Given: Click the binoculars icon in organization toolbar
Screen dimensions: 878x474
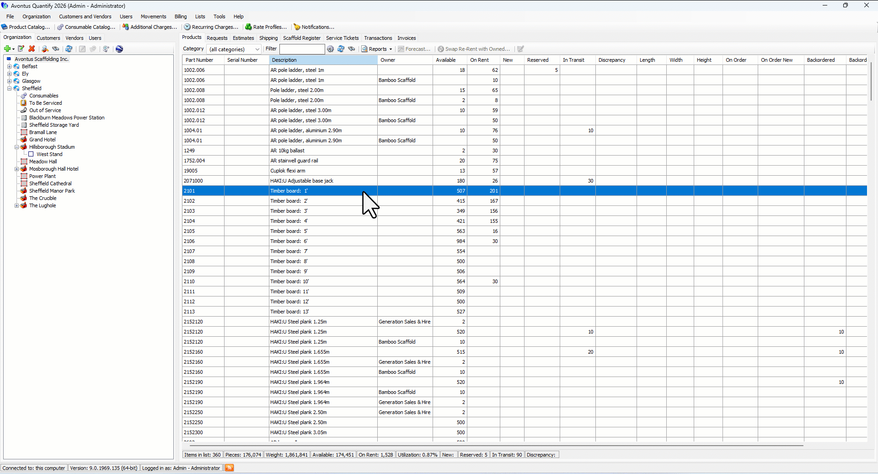Looking at the screenshot, I should point(56,49).
